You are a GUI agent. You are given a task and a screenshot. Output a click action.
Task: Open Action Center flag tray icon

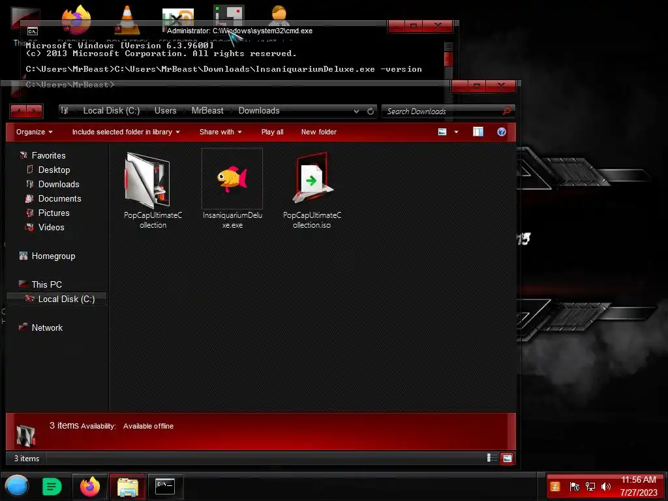coord(574,487)
